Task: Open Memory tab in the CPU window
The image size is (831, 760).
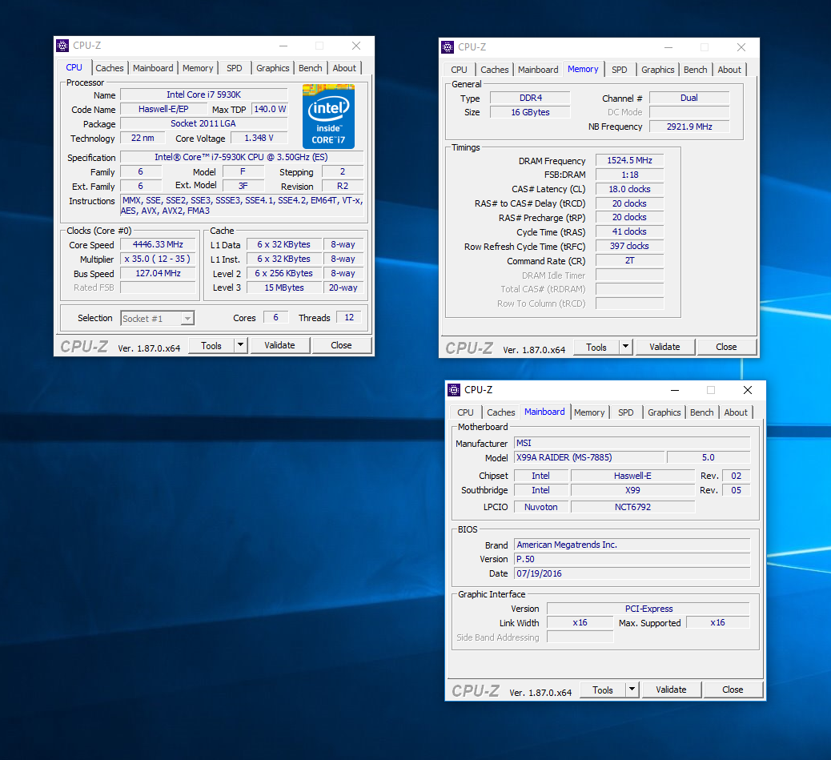Action: coord(198,68)
